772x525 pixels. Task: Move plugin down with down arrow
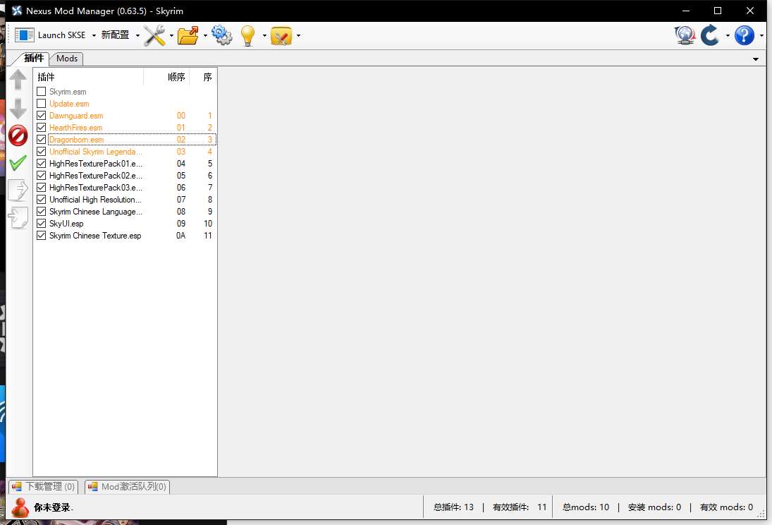tap(18, 109)
